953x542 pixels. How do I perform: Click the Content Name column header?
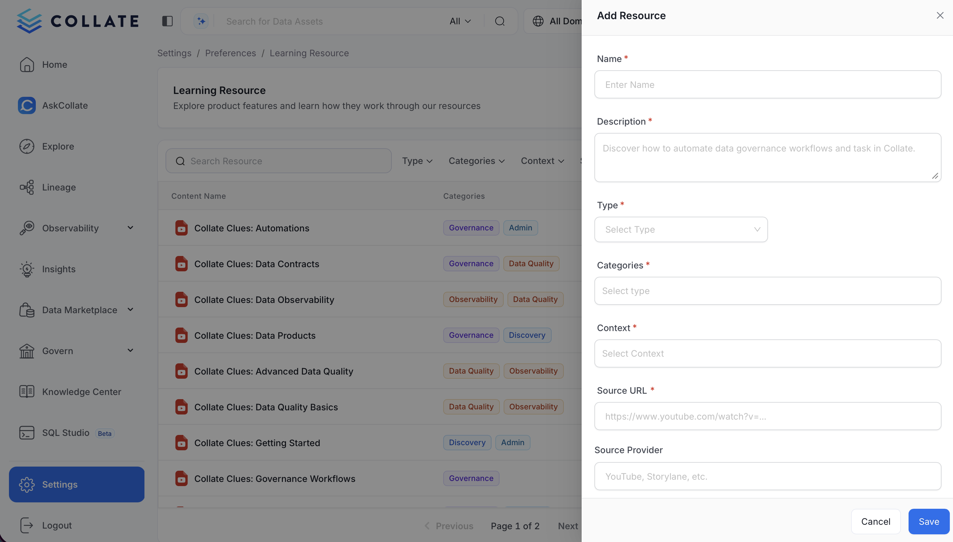click(198, 196)
